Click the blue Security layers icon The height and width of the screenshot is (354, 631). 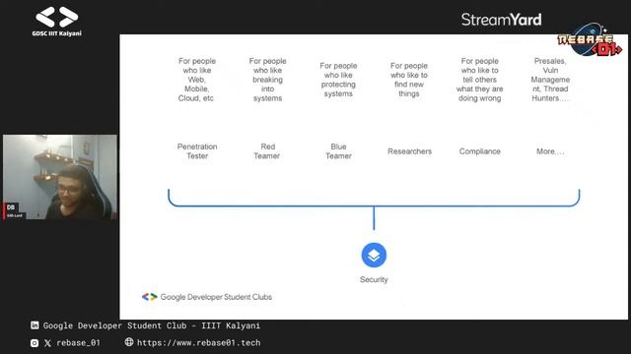tap(374, 255)
